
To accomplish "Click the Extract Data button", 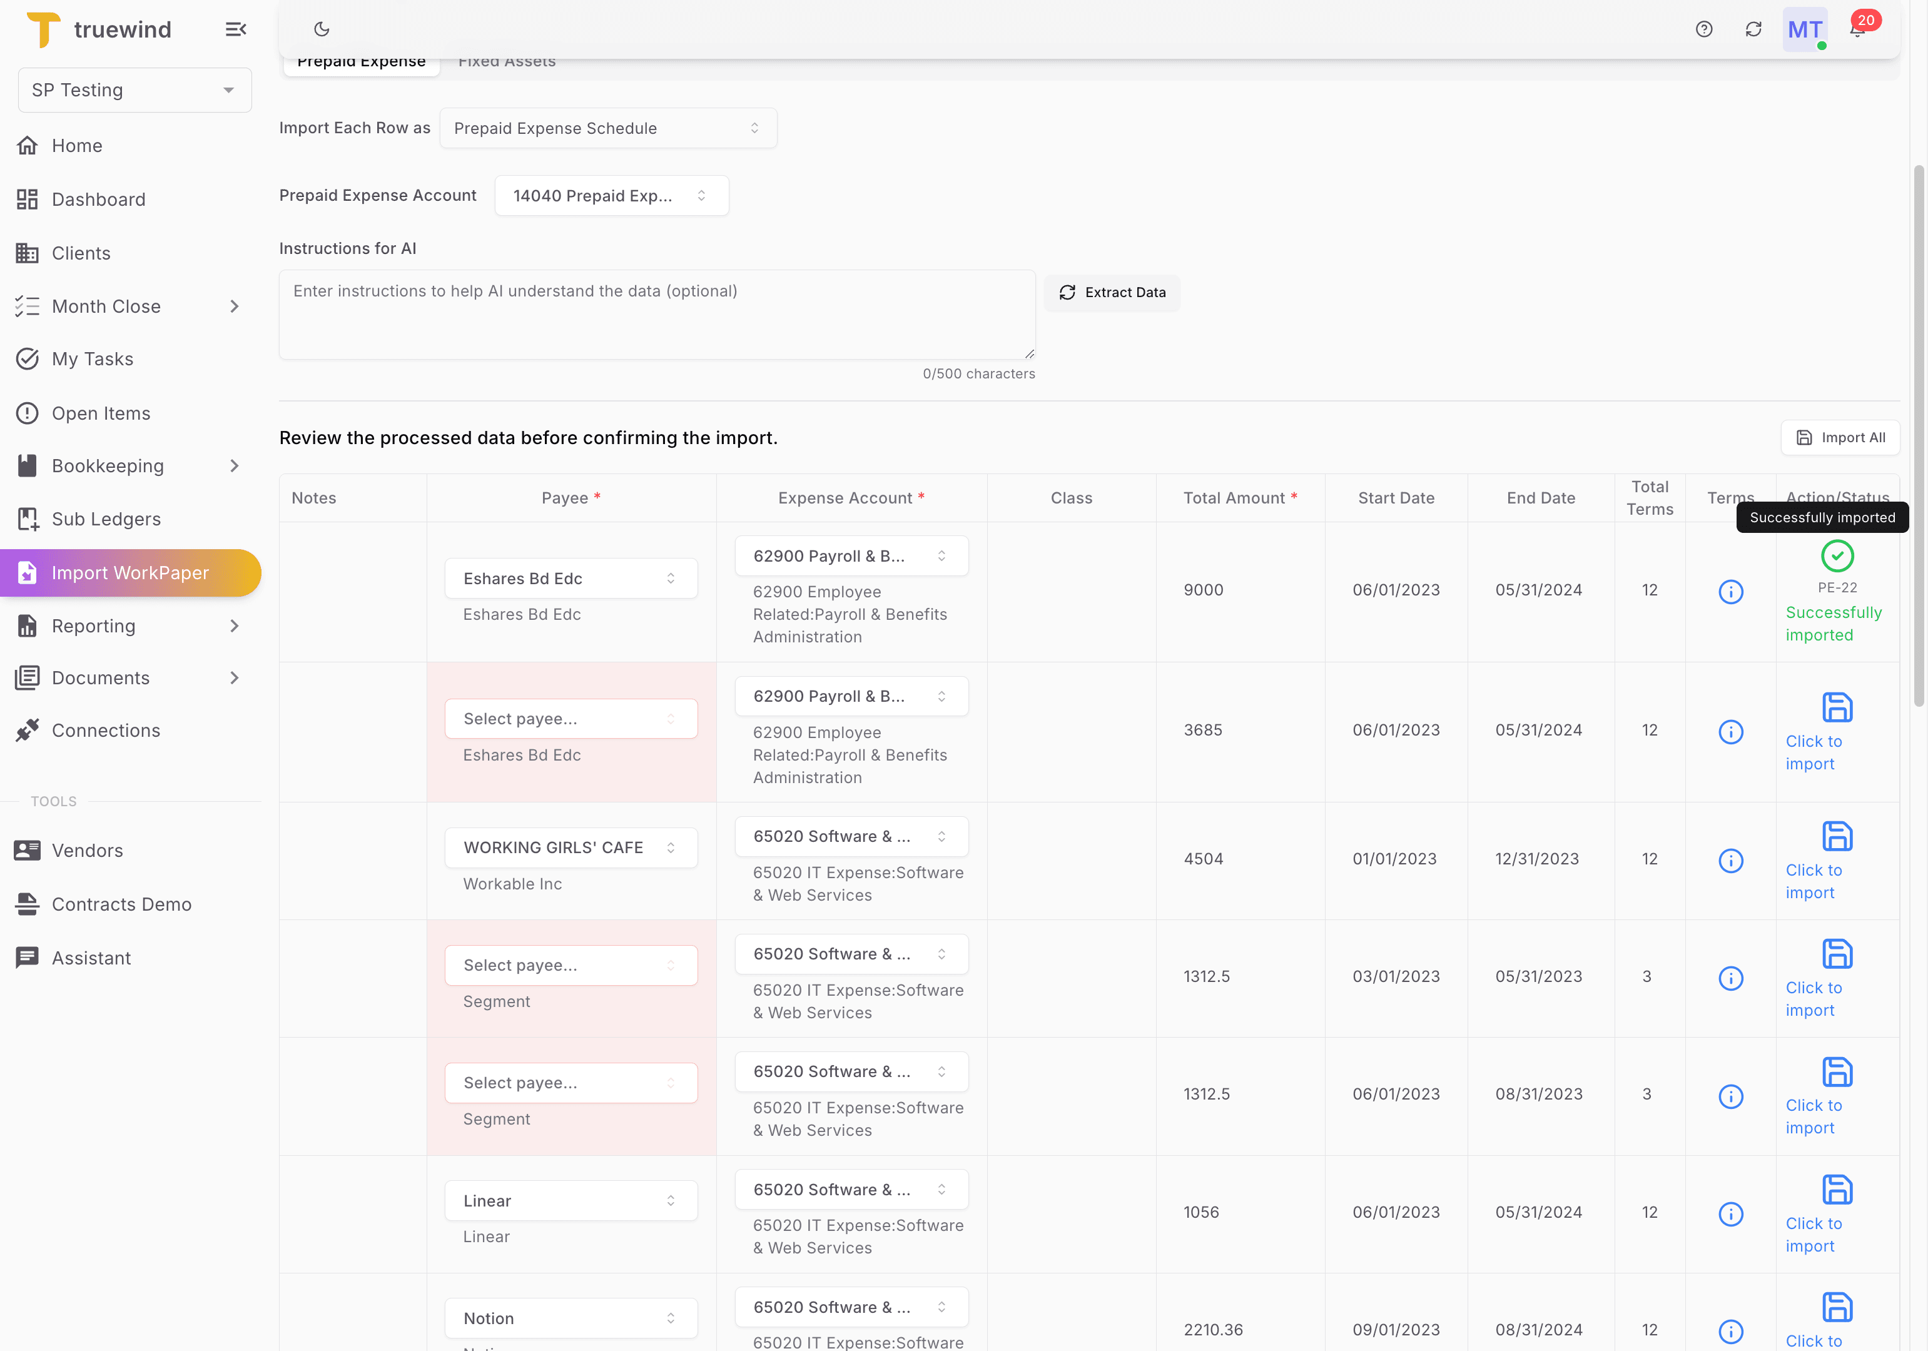I will tap(1112, 292).
